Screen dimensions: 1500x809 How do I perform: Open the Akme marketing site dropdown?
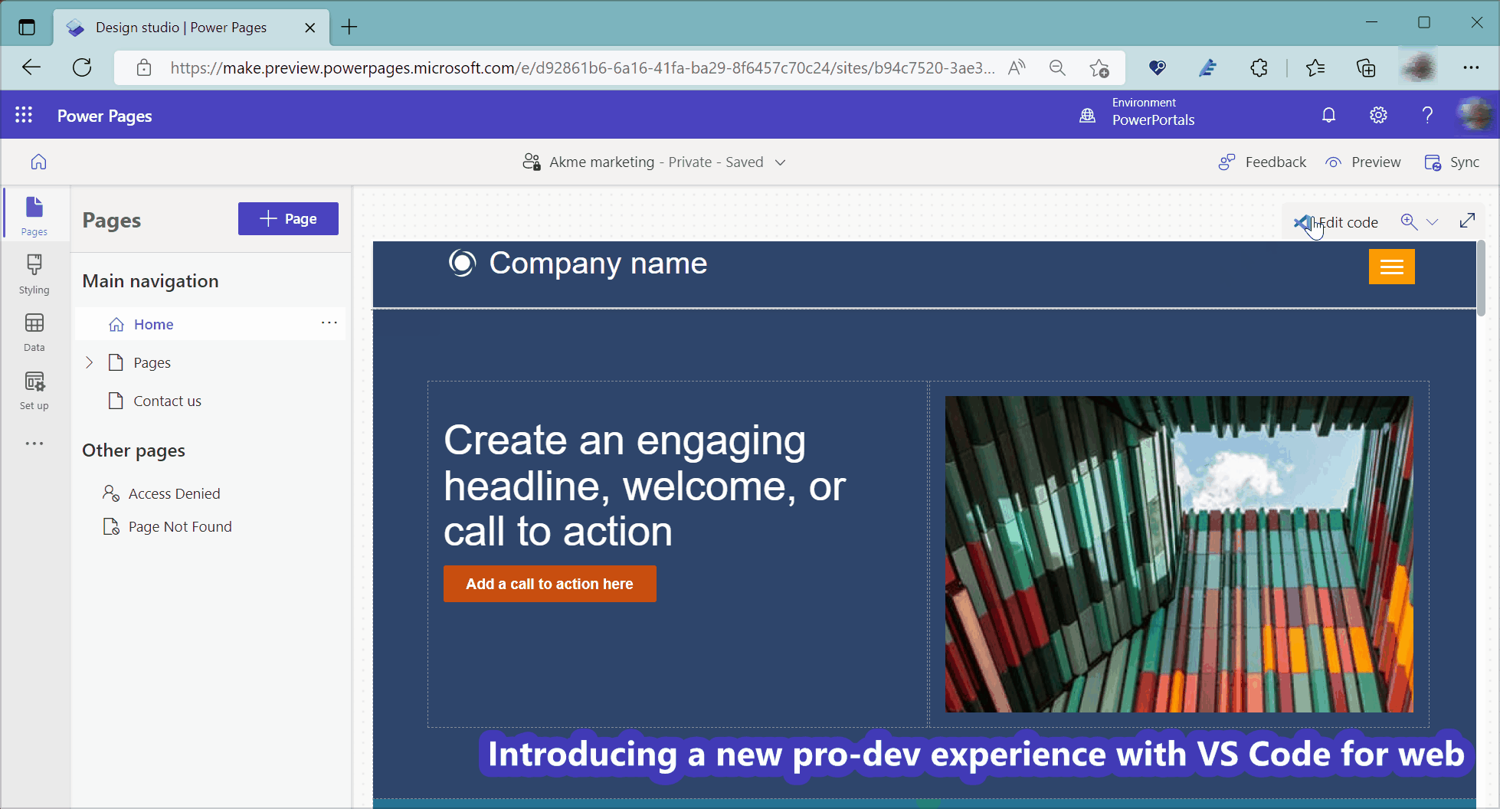point(781,162)
